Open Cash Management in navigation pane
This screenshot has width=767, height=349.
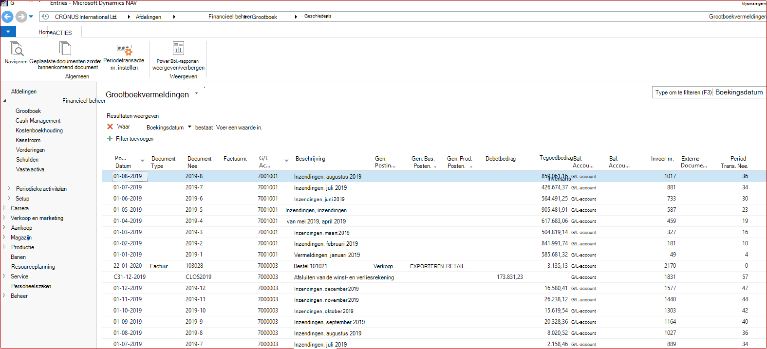38,121
